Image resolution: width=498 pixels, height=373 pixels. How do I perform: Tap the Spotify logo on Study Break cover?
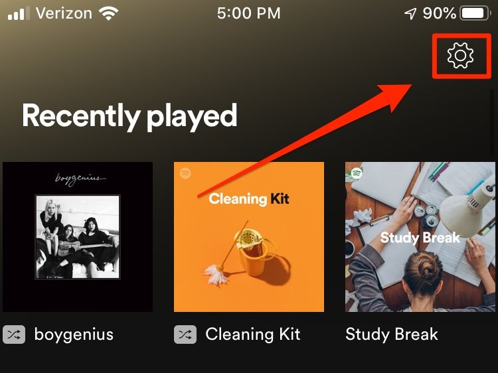[357, 173]
